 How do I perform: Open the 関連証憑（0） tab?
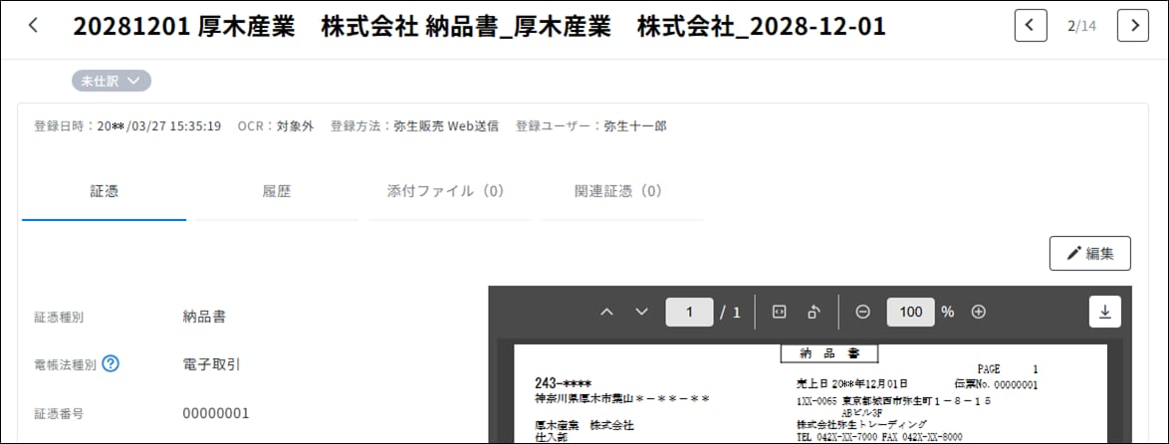621,191
